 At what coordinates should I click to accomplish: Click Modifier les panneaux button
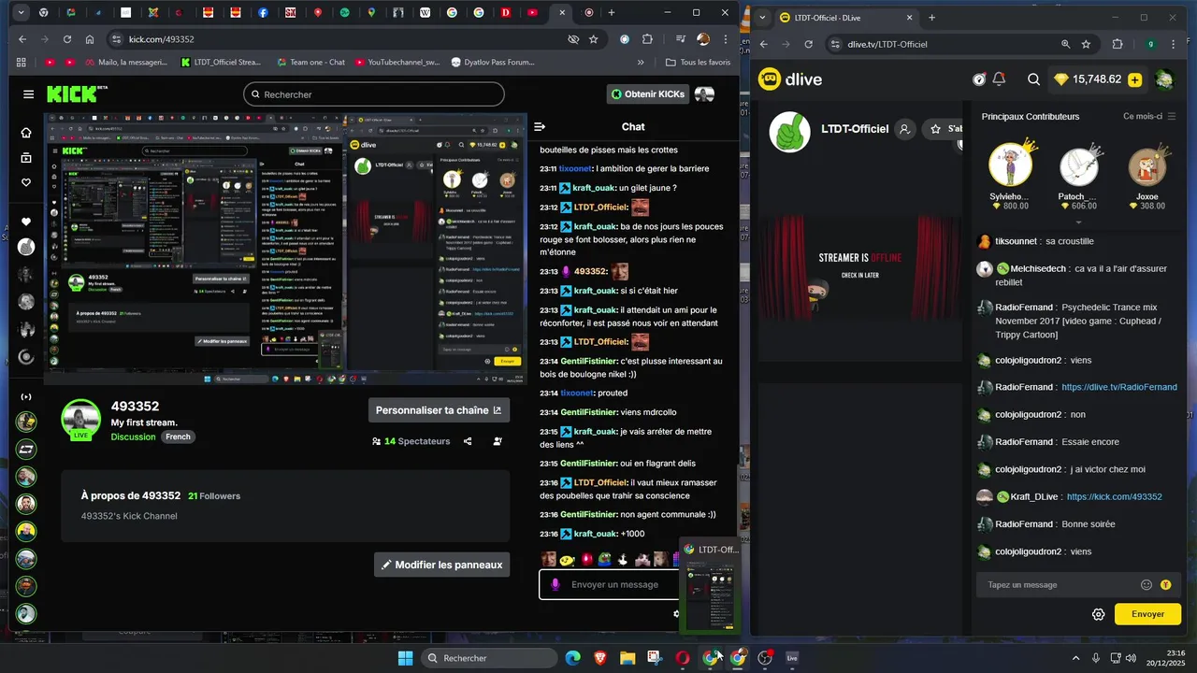point(441,565)
